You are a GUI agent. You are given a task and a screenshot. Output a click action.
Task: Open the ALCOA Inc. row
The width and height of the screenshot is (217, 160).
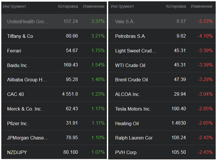[x=128, y=94]
